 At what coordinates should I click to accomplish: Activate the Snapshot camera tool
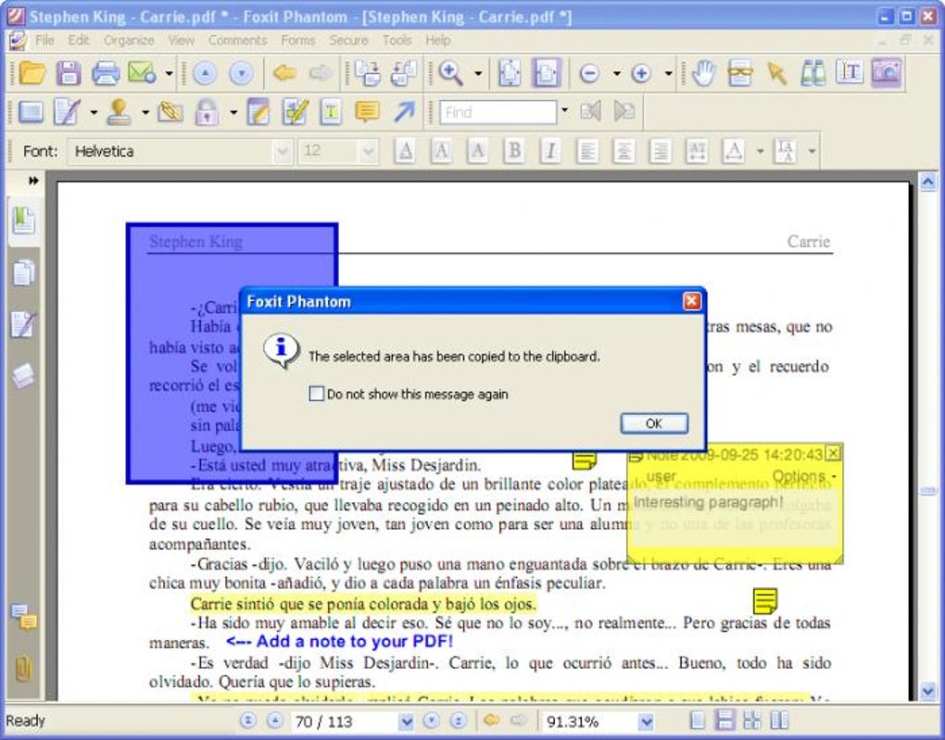point(887,73)
